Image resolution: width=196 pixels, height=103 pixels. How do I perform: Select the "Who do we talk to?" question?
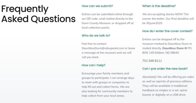pyautogui.click(x=96, y=36)
